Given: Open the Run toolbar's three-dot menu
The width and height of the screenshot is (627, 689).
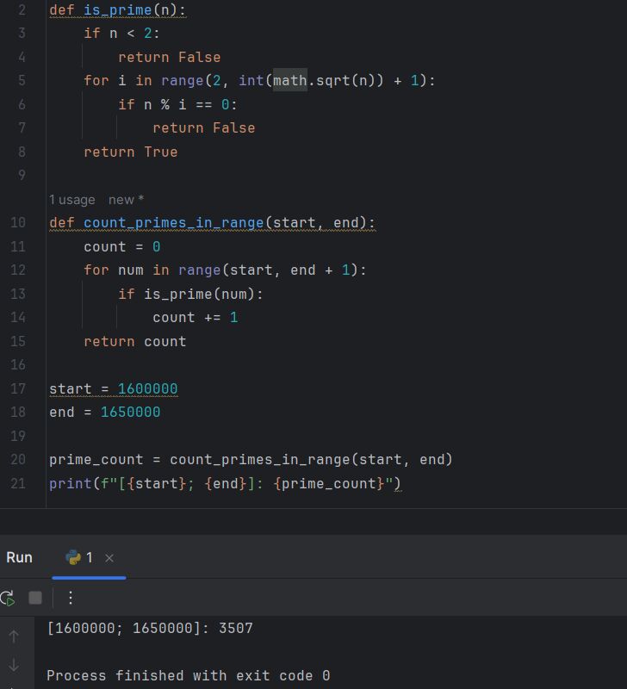Looking at the screenshot, I should [x=71, y=598].
